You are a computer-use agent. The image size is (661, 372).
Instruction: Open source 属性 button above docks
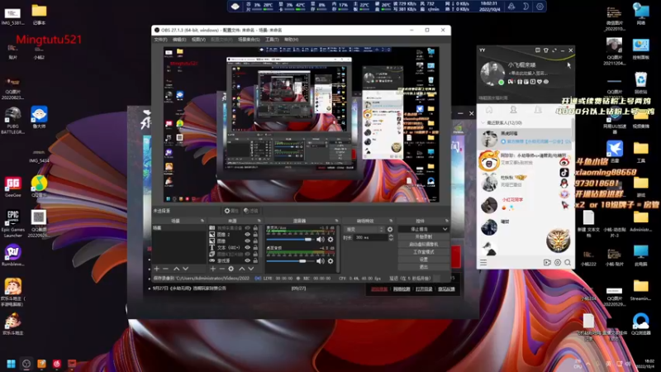[x=231, y=211]
